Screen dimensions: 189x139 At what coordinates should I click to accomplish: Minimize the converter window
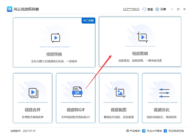[172, 9]
